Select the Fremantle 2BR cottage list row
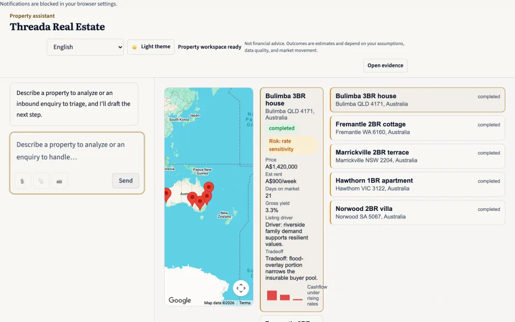 (x=417, y=128)
